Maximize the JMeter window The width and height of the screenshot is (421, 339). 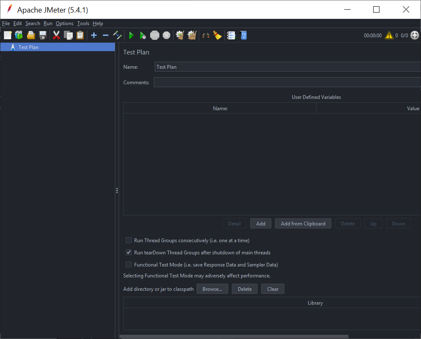pyautogui.click(x=376, y=9)
